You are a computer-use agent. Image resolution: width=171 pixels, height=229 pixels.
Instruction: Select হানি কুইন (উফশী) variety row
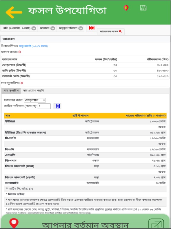pyautogui.click(x=85, y=71)
